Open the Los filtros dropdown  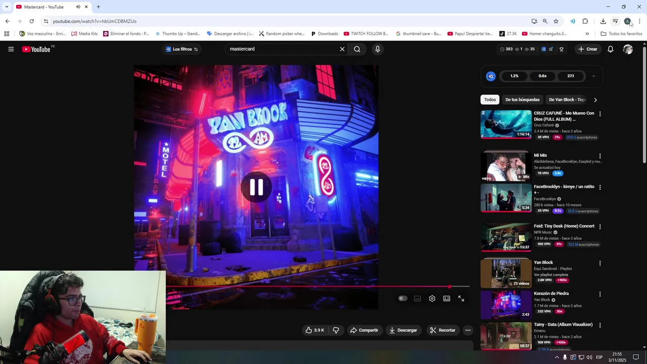coord(182,49)
